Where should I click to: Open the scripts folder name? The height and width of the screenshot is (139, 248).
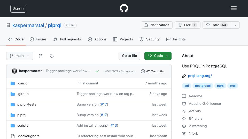(23, 125)
